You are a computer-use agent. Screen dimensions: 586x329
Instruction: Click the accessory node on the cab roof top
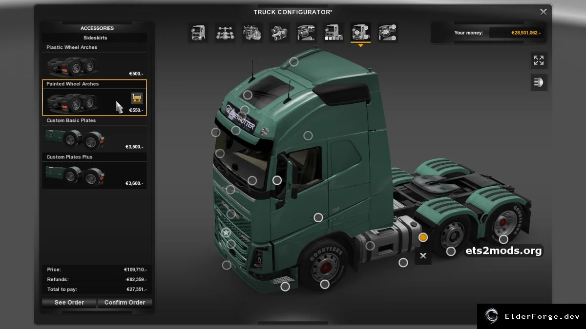point(293,61)
